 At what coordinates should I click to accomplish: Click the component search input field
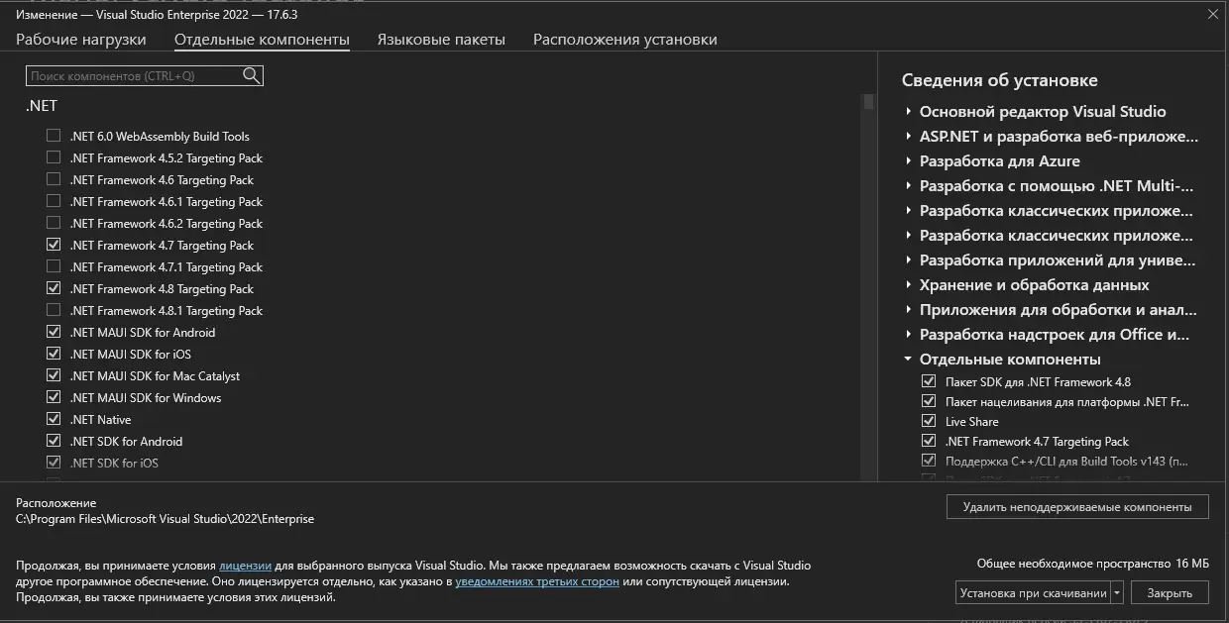[x=134, y=76]
